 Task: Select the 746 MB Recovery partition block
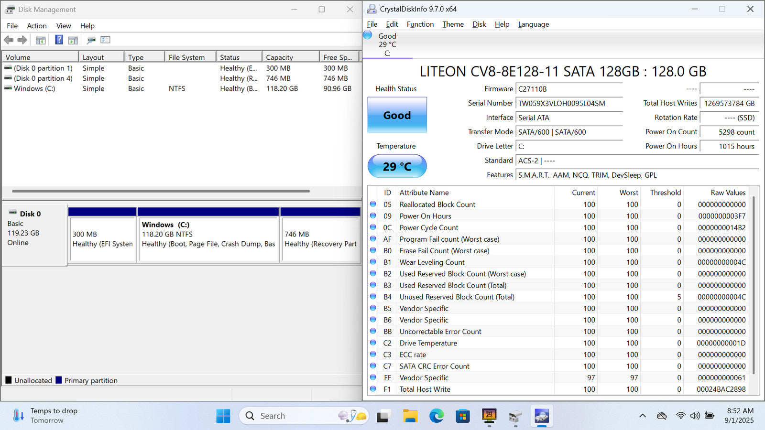[320, 235]
